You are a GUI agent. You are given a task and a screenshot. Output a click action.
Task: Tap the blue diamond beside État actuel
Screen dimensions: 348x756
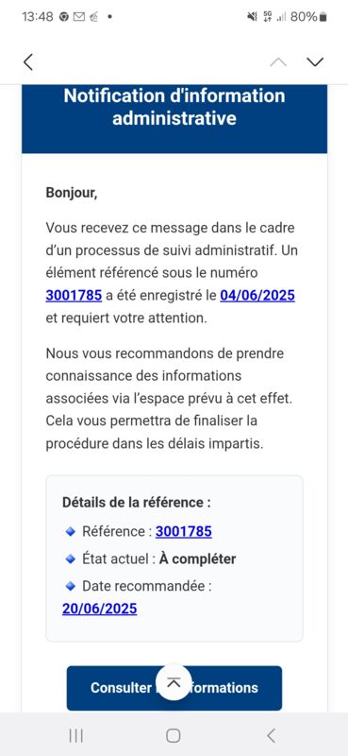(71, 559)
